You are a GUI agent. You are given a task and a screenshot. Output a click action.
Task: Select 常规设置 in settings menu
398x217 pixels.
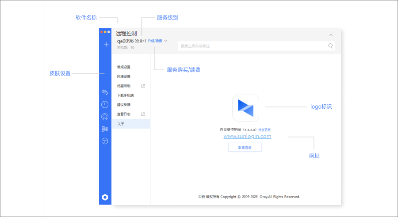[x=124, y=67]
